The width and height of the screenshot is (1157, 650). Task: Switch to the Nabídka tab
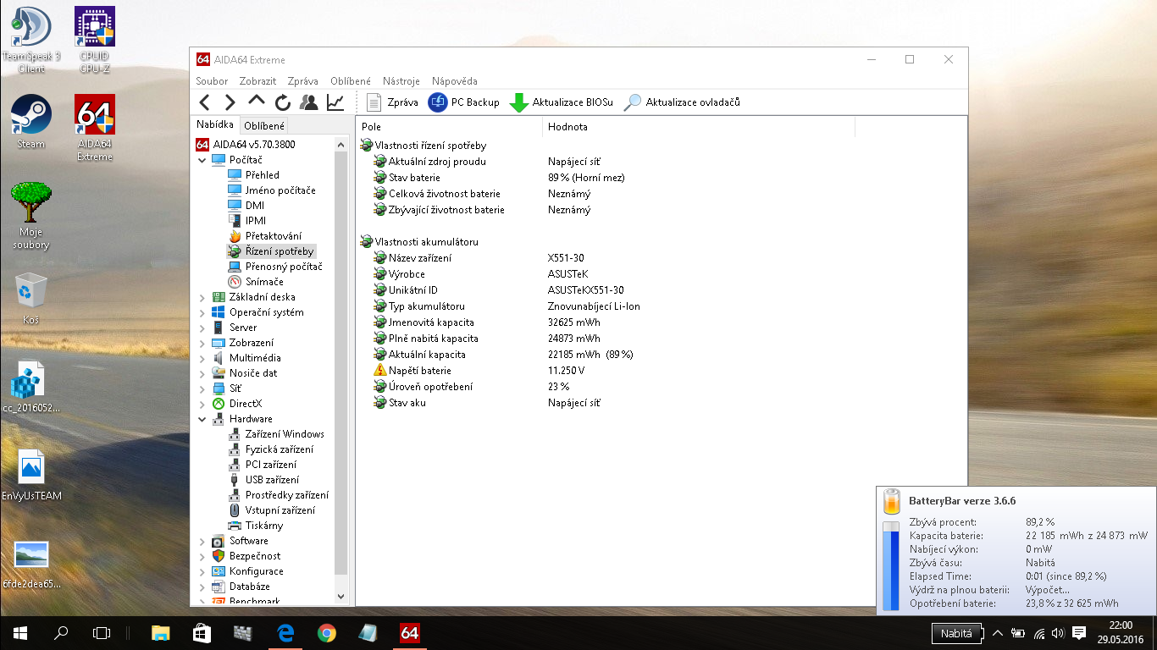click(214, 124)
